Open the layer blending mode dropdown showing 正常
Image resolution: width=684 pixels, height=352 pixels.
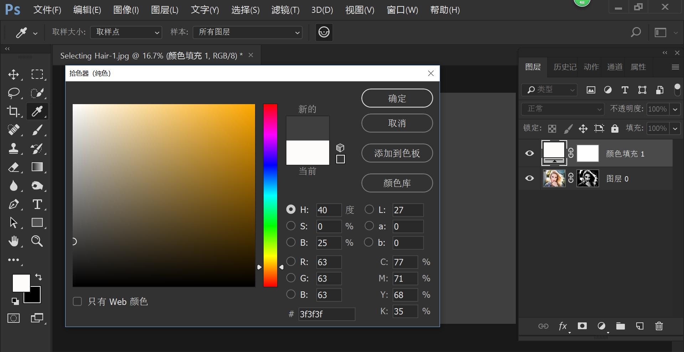[562, 109]
